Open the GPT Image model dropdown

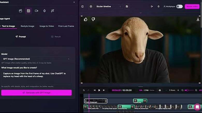(36, 59)
